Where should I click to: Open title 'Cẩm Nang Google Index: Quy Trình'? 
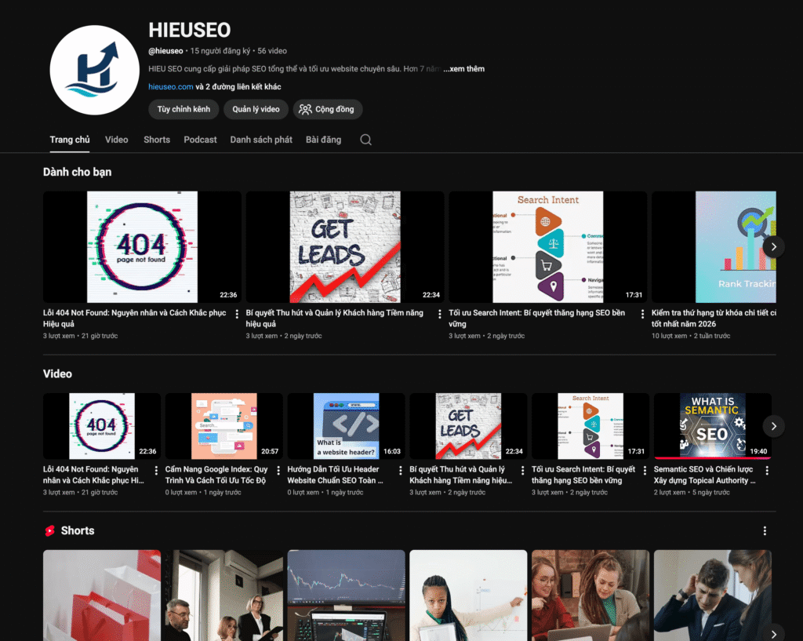(216, 475)
